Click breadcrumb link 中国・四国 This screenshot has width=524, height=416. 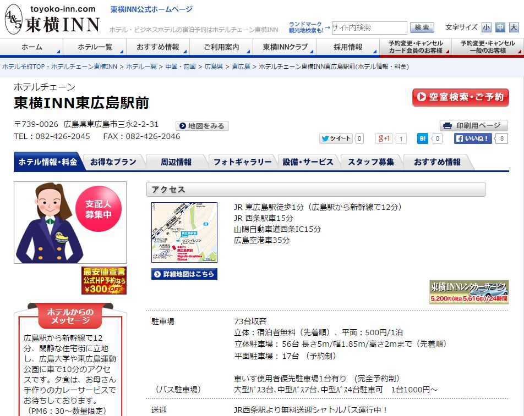[x=181, y=66]
